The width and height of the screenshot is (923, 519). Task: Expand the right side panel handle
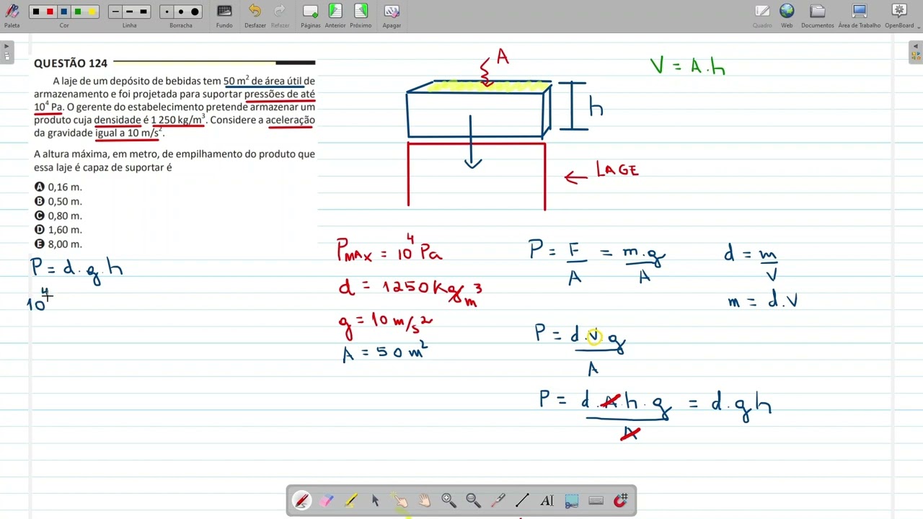click(x=916, y=52)
